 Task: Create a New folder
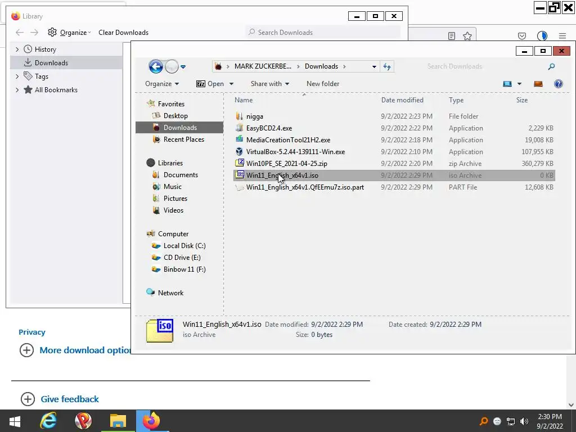(323, 84)
